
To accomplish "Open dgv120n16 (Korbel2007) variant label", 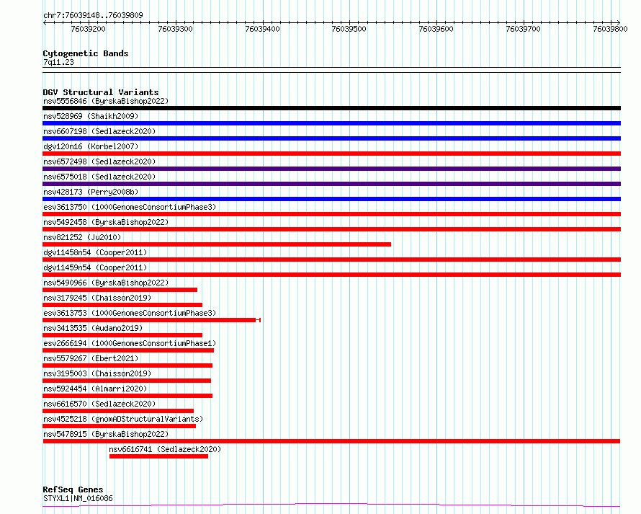I will click(91, 146).
